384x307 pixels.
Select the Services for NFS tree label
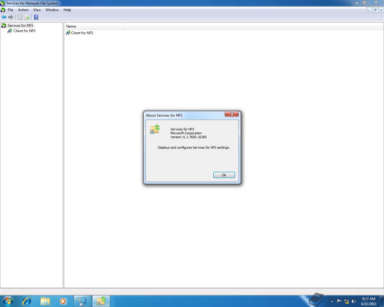(20, 25)
